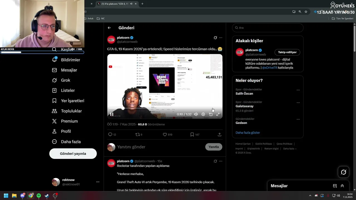Open Çerez Politikası footer link

point(285,144)
